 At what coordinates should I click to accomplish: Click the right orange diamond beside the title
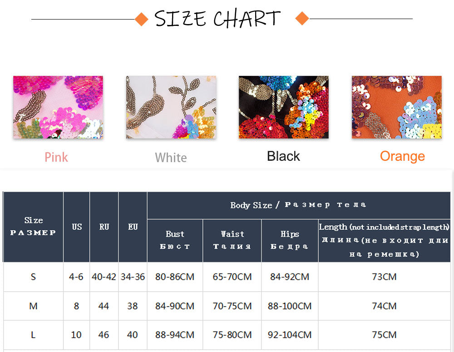302,19
